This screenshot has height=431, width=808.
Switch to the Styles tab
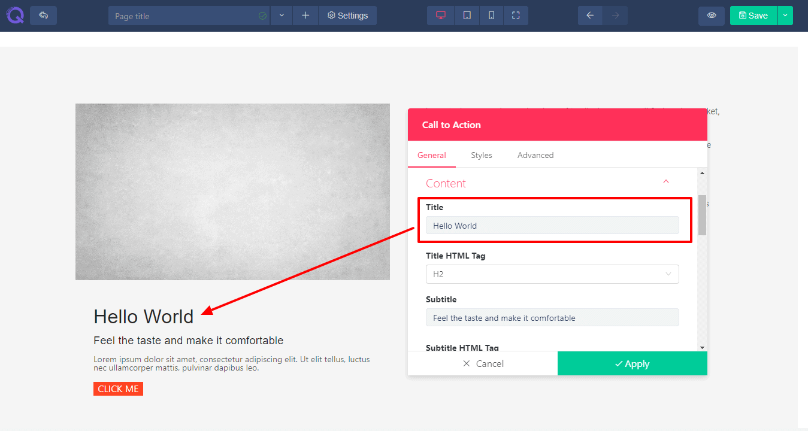click(481, 155)
